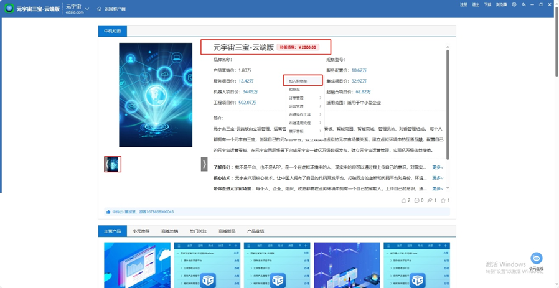Switch to the 商城新品 tab
559x288 pixels.
(x=227, y=231)
